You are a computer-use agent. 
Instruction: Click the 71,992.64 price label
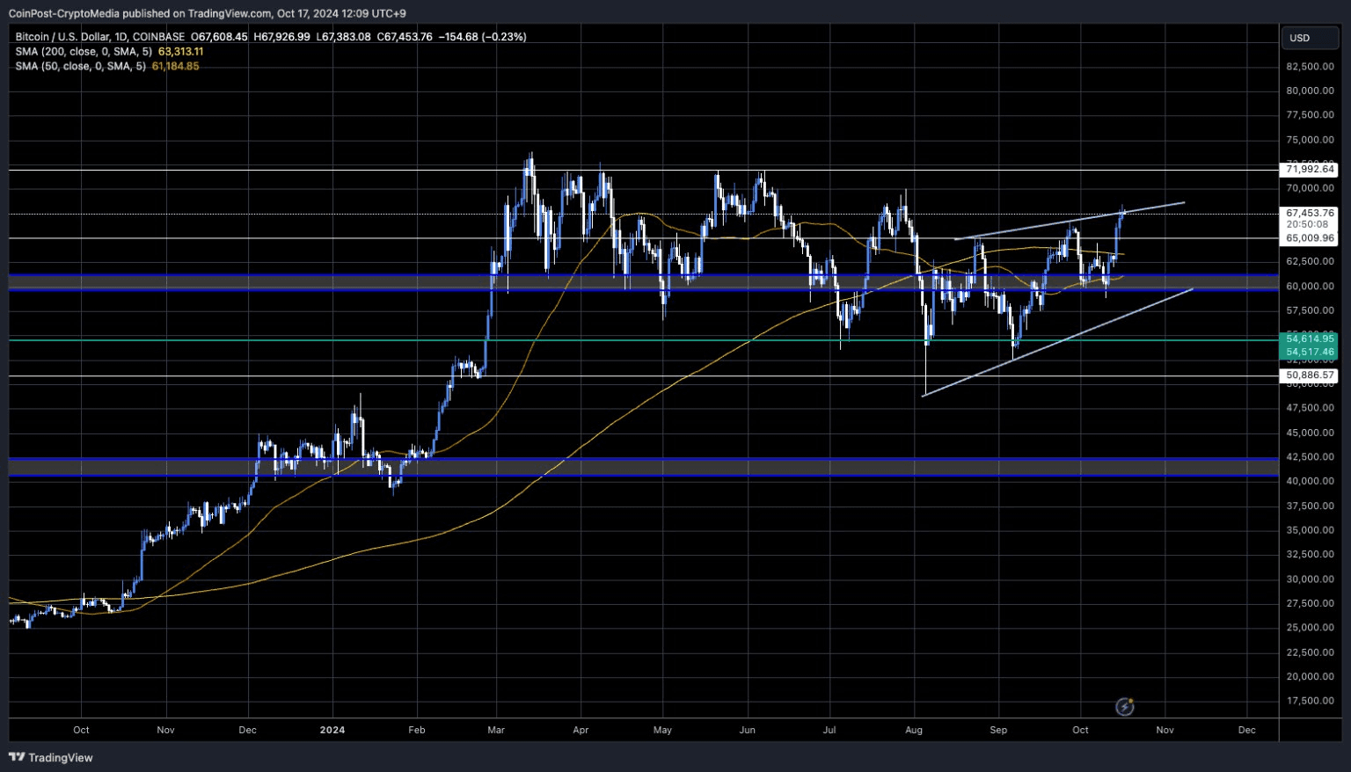(x=1310, y=169)
